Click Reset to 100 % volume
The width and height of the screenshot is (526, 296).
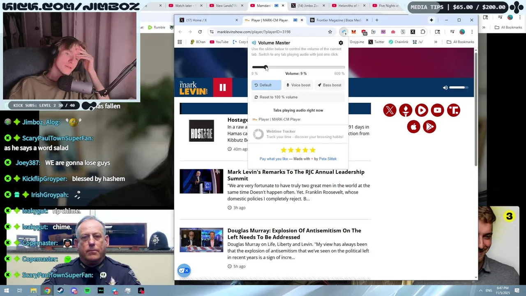point(298,97)
